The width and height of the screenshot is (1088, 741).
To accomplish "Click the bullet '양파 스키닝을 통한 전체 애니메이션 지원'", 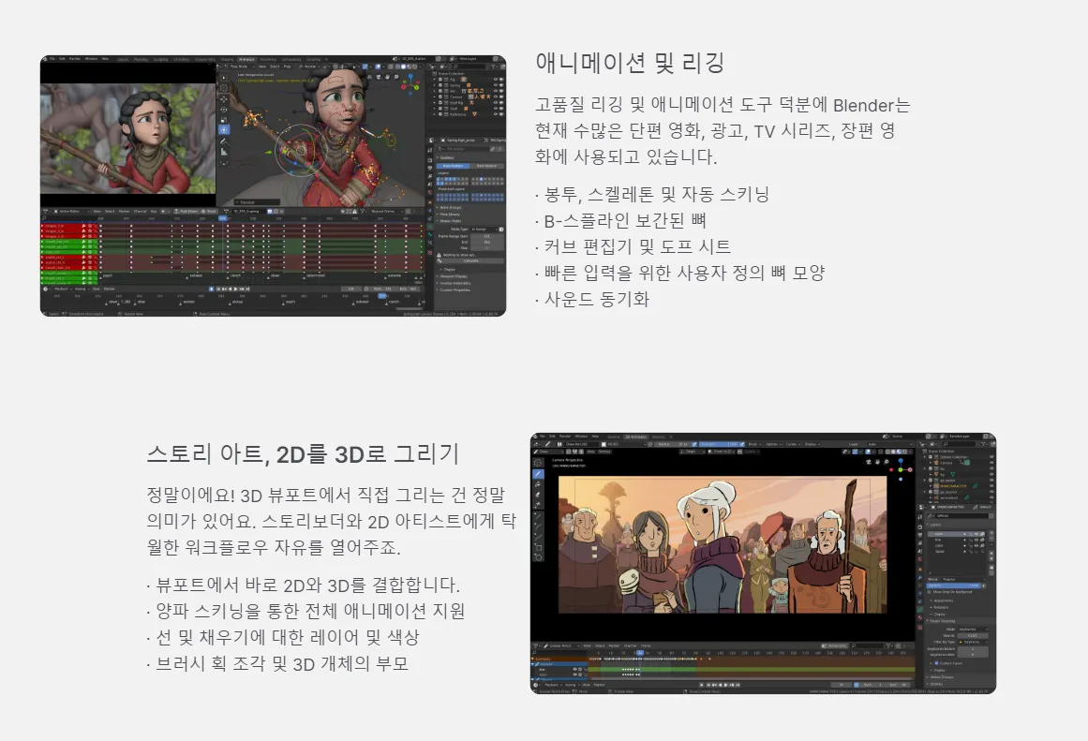I will [306, 612].
